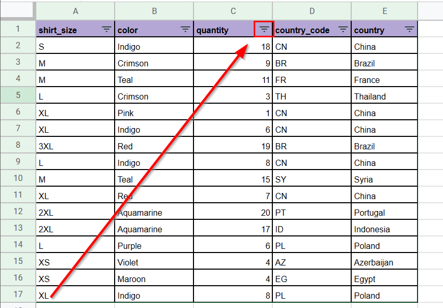The image size is (443, 308).
Task: Click shirt size S cell
Action: (75, 46)
